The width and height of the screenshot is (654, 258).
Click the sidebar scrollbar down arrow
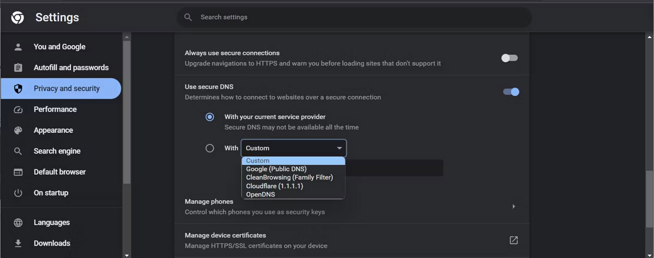pyautogui.click(x=126, y=254)
